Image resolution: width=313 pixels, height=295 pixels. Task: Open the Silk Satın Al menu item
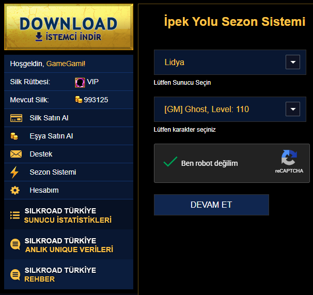pyautogui.click(x=69, y=118)
